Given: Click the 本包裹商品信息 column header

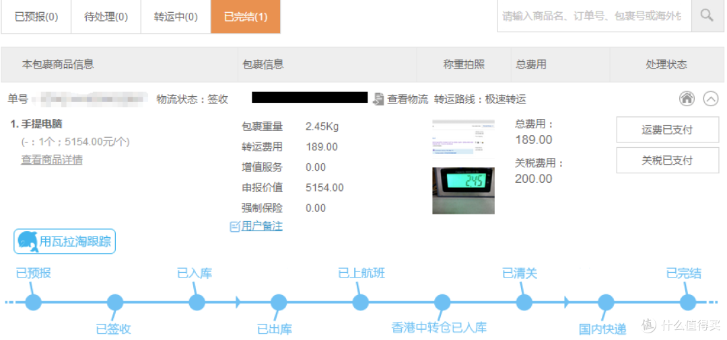Looking at the screenshot, I should tap(58, 65).
